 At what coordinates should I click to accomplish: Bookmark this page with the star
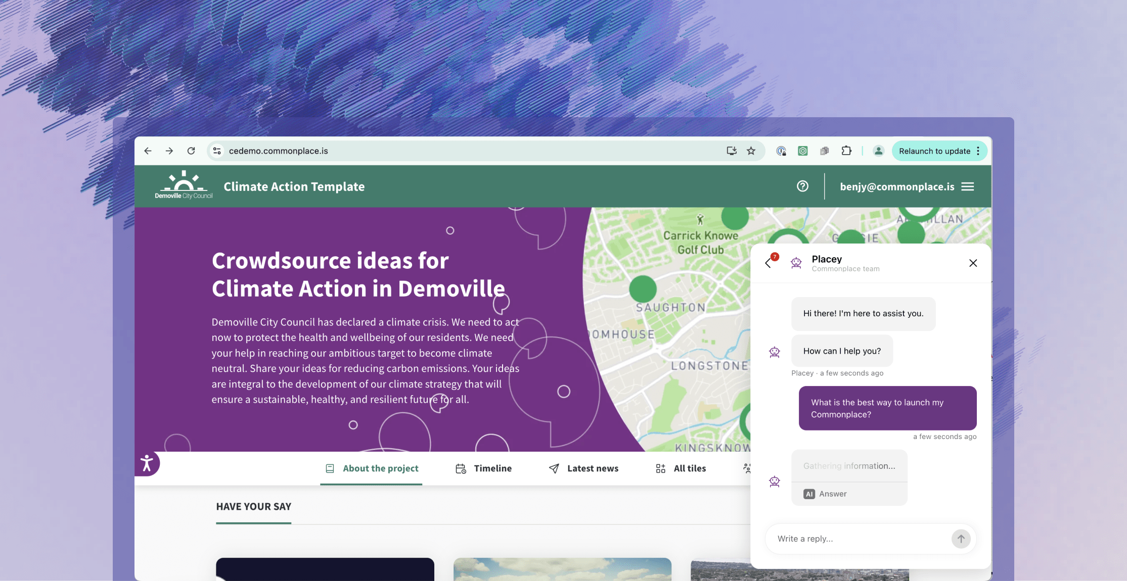pyautogui.click(x=751, y=151)
